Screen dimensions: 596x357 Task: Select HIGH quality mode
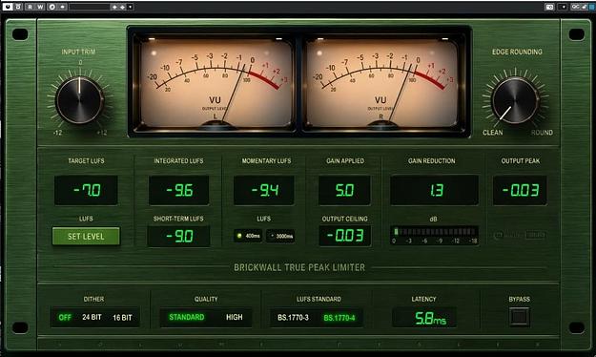(235, 317)
